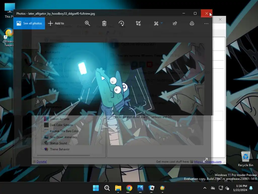The height and width of the screenshot is (194, 258).
Task: Open the Edit & Create tool
Action: (x=156, y=23)
